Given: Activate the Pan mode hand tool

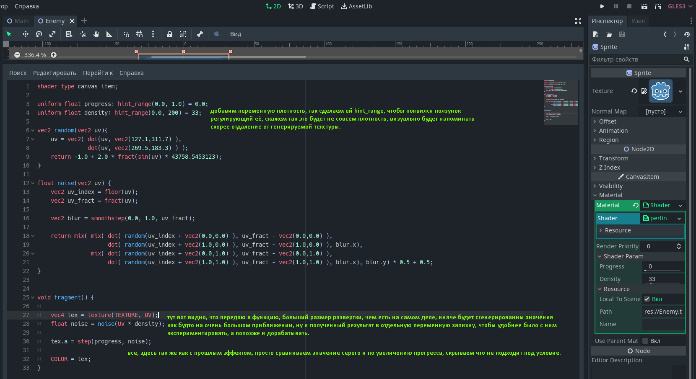Looking at the screenshot, I should pos(96,34).
